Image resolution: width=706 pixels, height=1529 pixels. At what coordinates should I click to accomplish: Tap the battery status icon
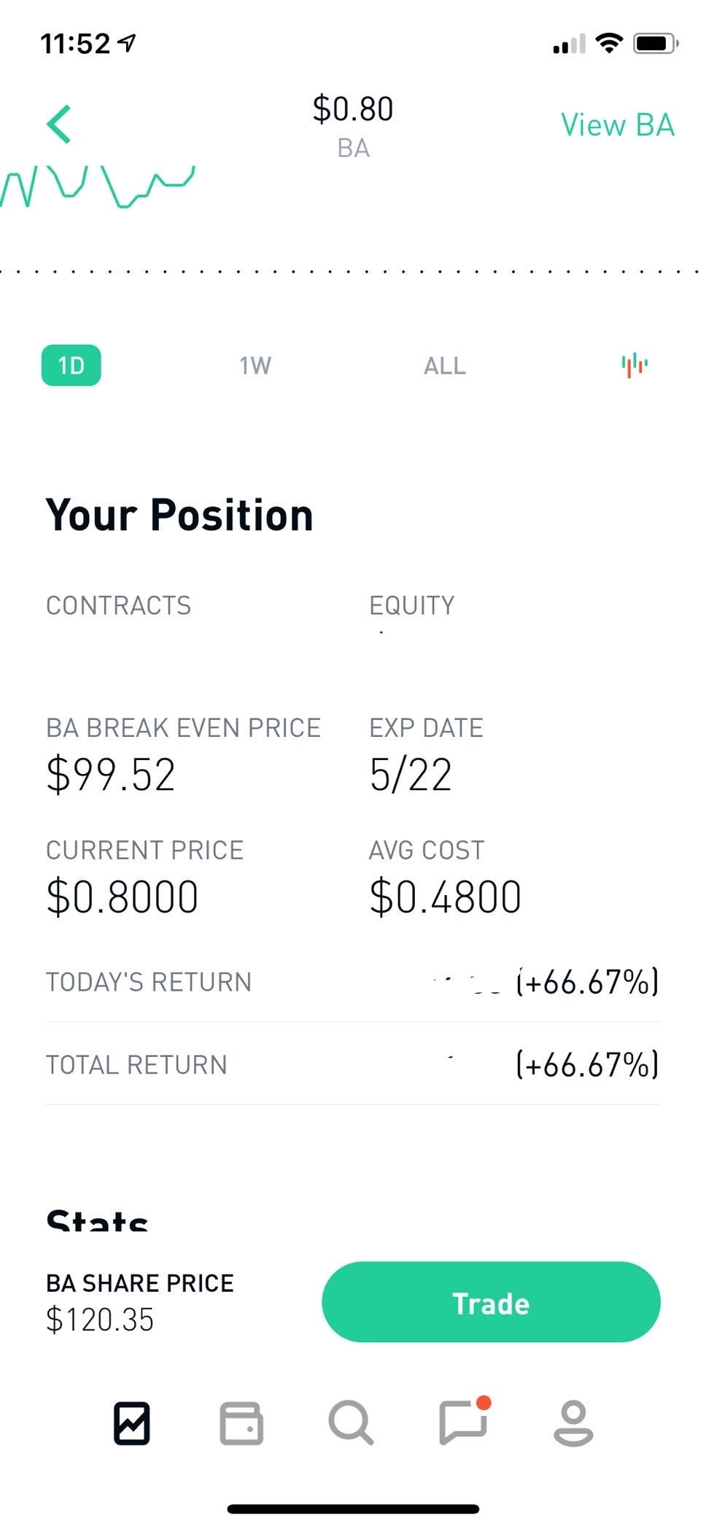(x=656, y=44)
